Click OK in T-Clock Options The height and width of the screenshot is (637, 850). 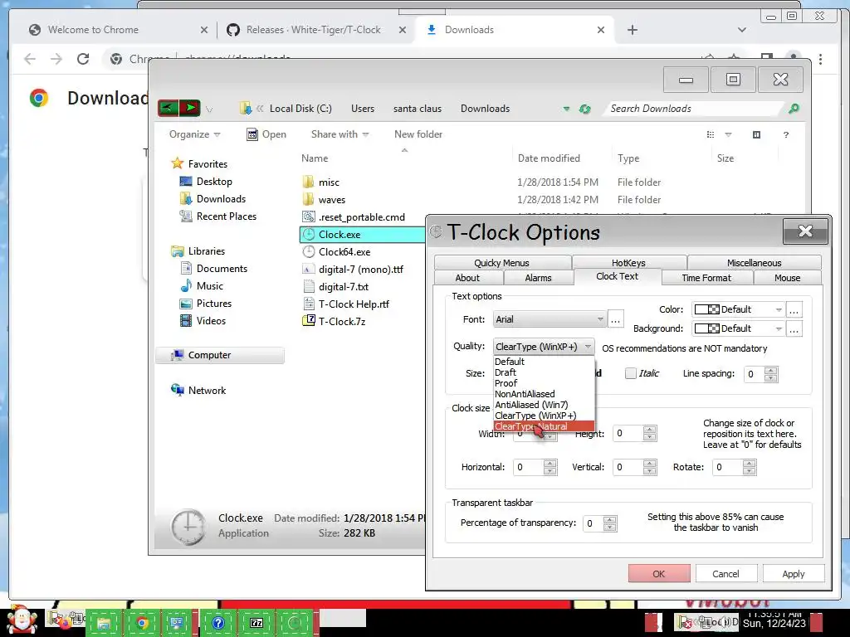tap(658, 574)
